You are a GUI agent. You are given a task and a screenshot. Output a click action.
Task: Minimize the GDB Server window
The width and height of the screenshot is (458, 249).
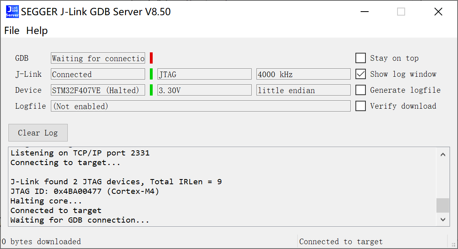pyautogui.click(x=364, y=12)
